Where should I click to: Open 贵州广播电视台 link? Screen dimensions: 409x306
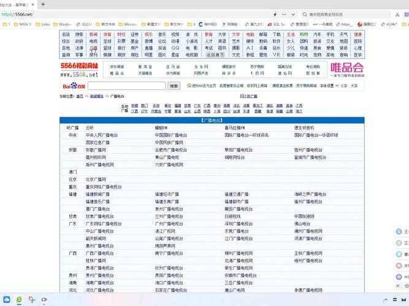(99, 275)
